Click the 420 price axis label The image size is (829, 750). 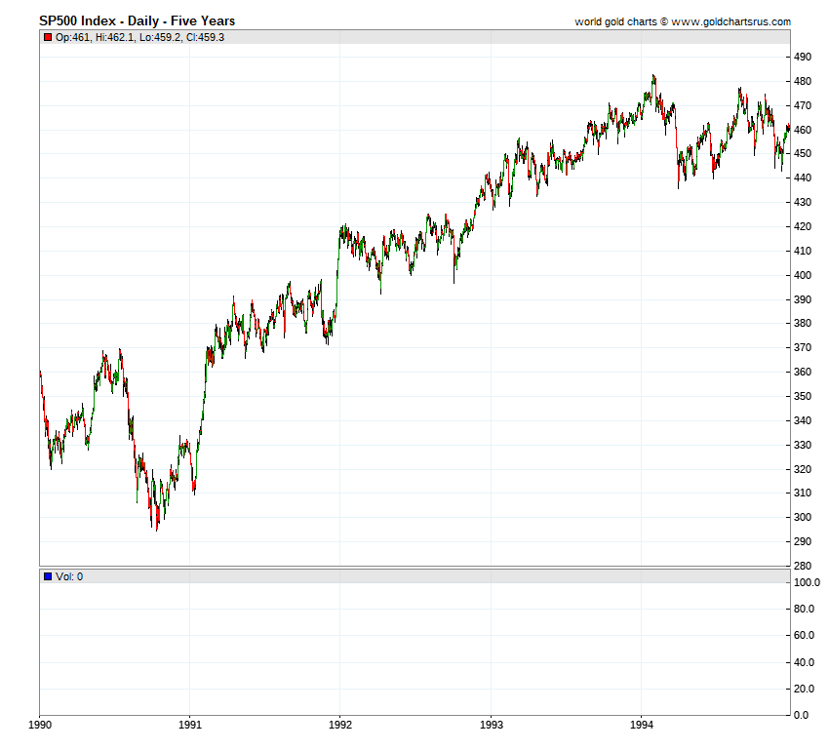click(x=803, y=226)
